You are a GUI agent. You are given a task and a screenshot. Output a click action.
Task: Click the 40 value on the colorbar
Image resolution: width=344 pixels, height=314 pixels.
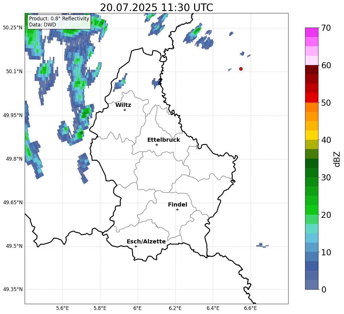tap(326, 140)
